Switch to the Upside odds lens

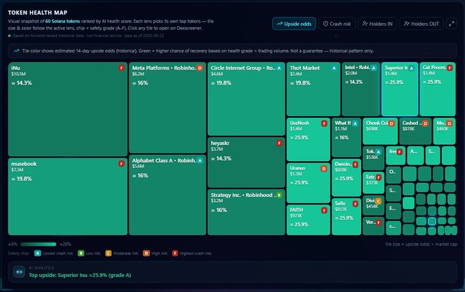(294, 24)
